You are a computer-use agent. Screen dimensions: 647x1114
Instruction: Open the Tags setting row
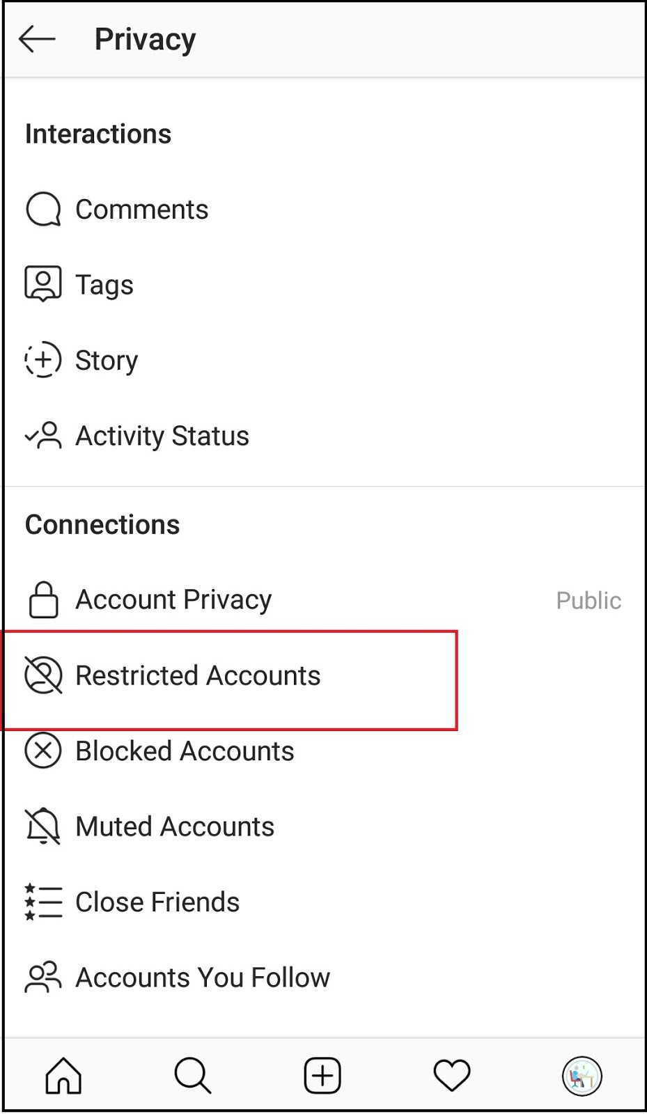[x=104, y=284]
